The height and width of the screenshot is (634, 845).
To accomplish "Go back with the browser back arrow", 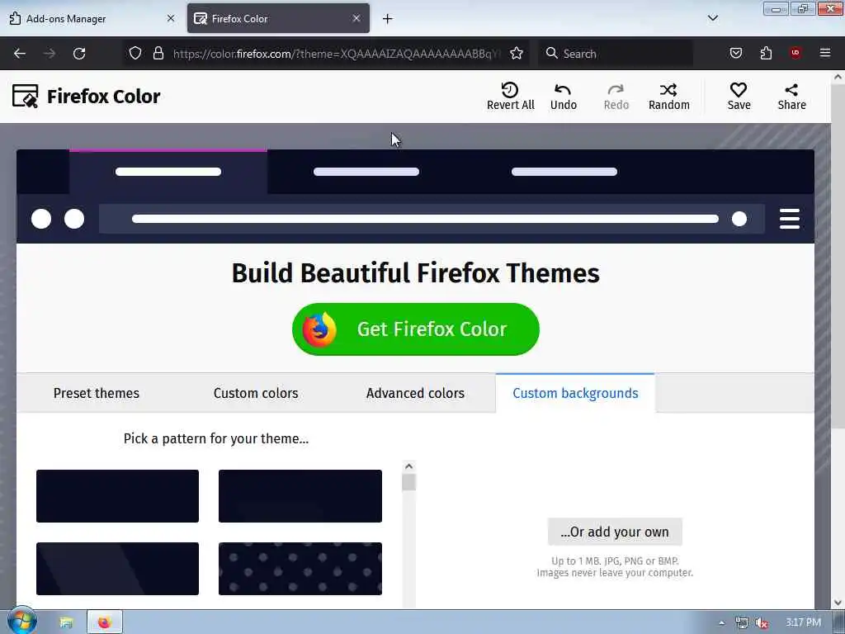I will click(x=20, y=54).
